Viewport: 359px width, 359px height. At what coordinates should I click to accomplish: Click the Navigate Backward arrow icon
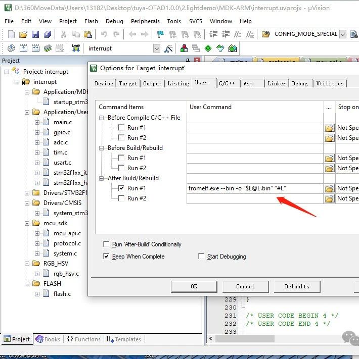132,34
